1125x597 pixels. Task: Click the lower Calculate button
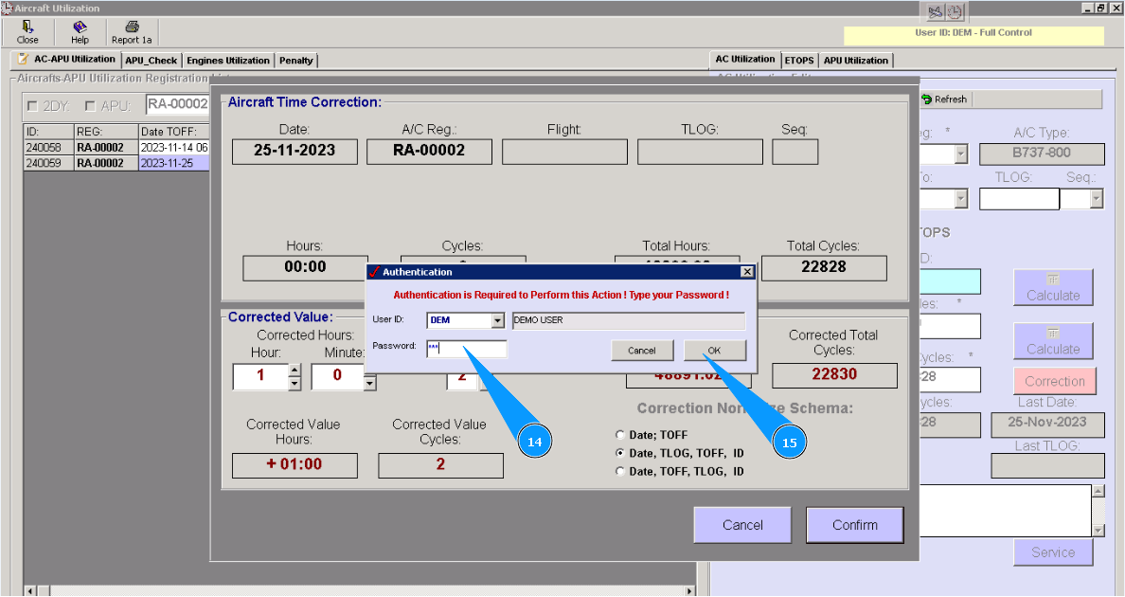(x=1052, y=341)
